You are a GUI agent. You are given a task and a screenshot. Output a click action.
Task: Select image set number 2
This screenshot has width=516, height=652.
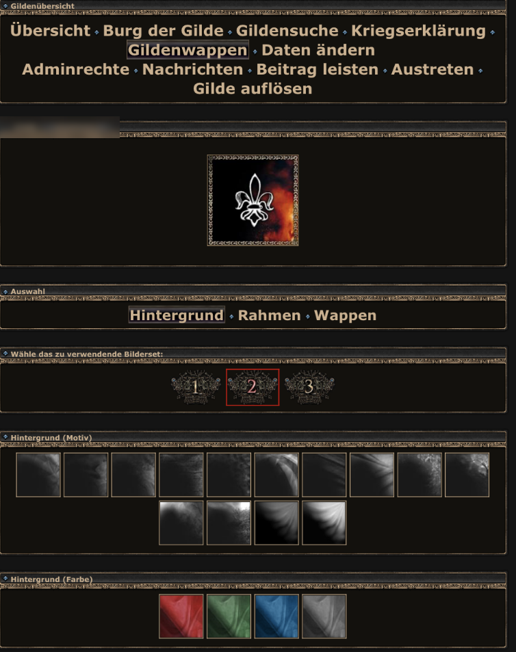[x=253, y=387]
